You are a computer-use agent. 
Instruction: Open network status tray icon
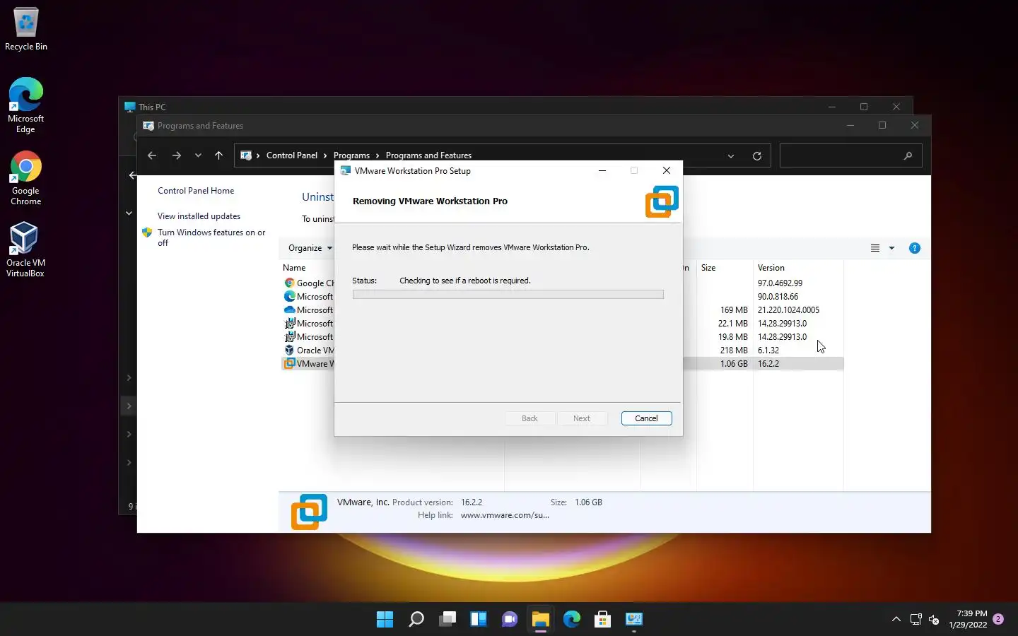pyautogui.click(x=916, y=619)
